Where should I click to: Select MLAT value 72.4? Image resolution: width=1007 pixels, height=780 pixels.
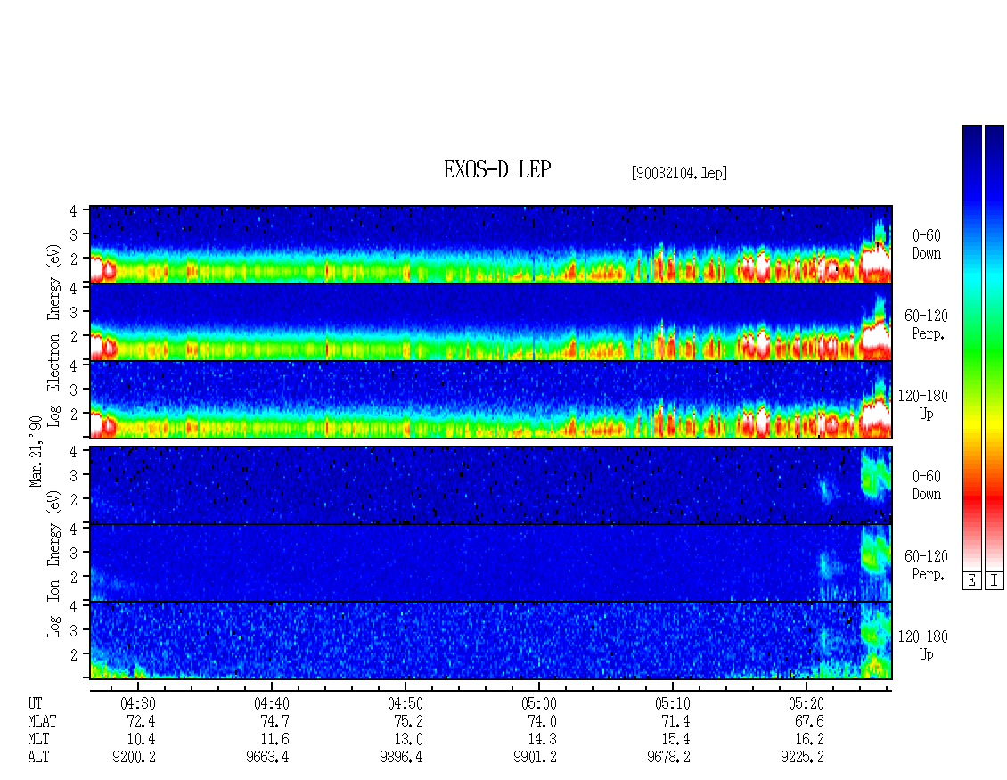(141, 721)
